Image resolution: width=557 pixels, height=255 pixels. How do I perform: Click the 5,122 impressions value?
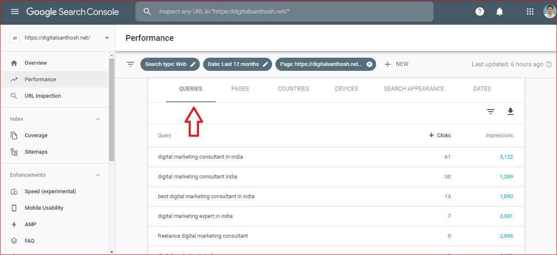(506, 157)
